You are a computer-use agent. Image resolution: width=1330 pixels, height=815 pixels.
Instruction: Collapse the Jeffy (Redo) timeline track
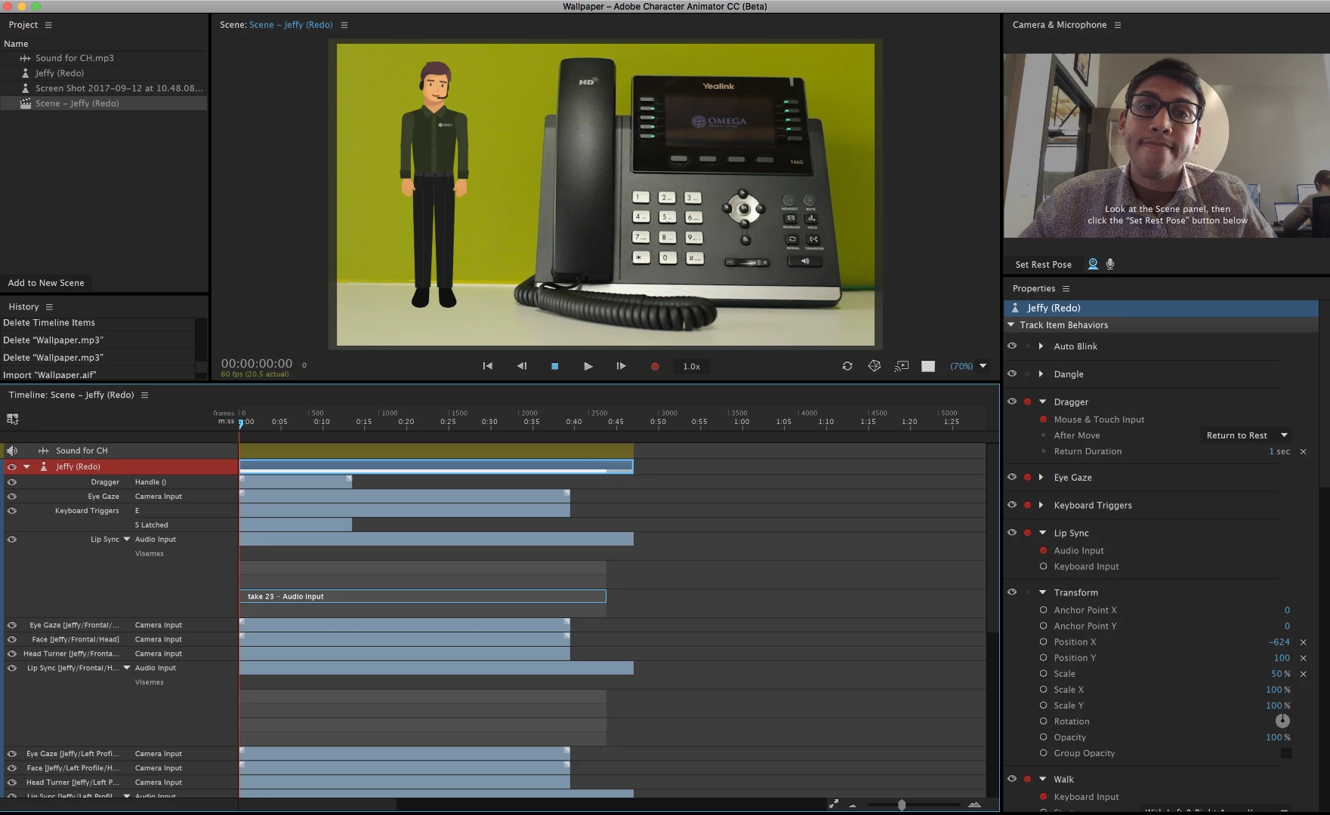[x=27, y=466]
